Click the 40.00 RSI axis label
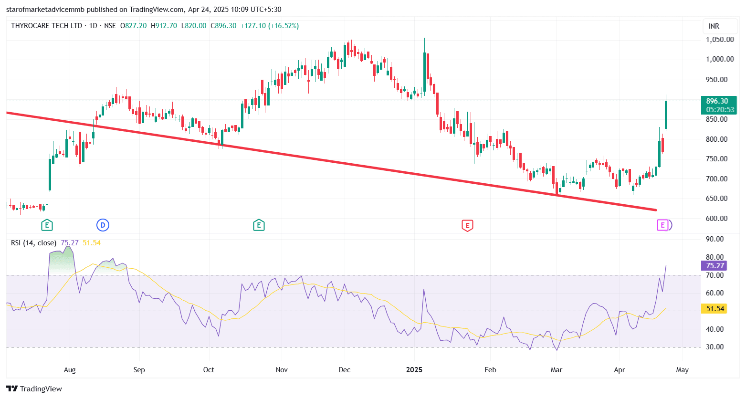Image resolution: width=746 pixels, height=399 pixels. pos(715,329)
